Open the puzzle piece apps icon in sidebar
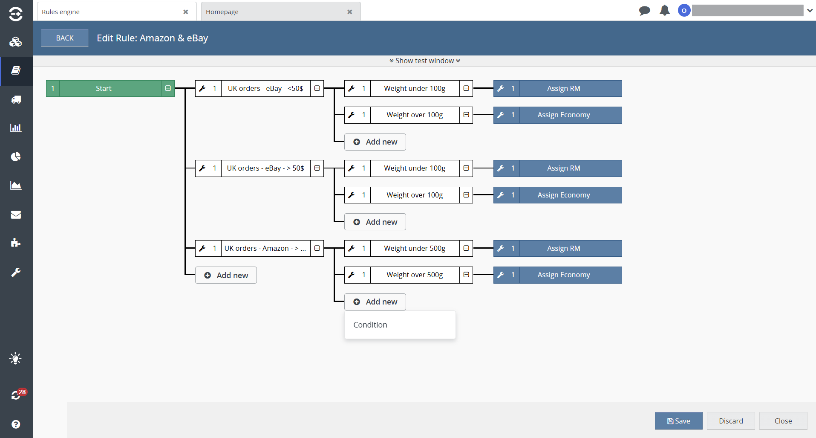Image resolution: width=816 pixels, height=438 pixels. click(16, 243)
